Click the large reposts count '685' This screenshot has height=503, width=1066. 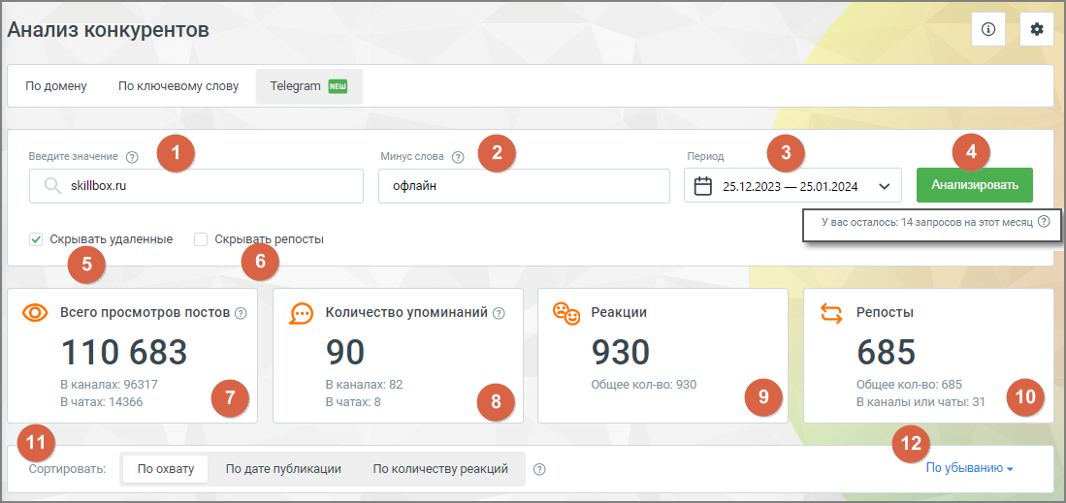[x=887, y=352]
